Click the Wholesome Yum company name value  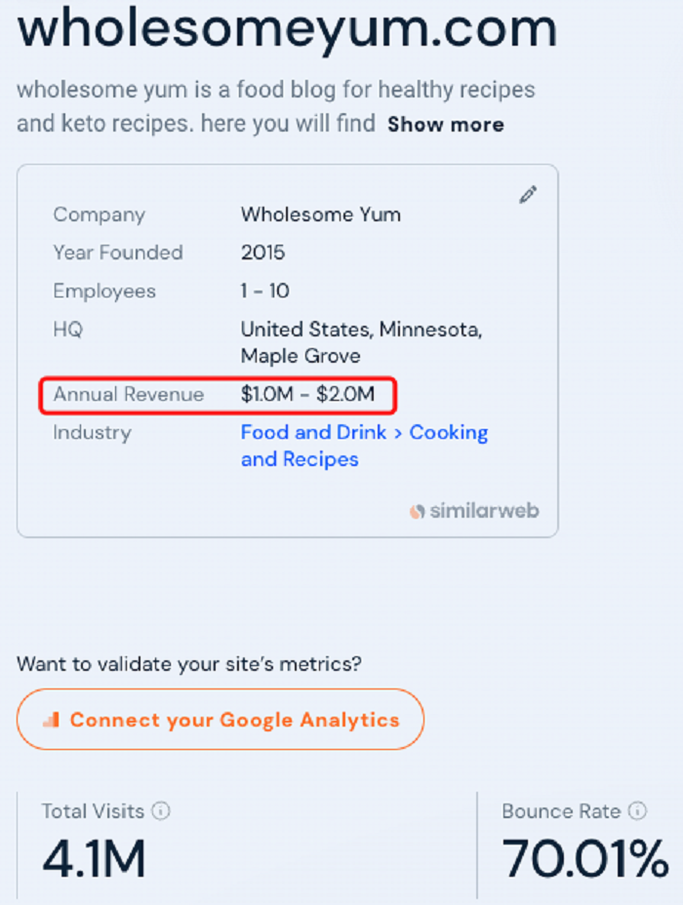click(321, 215)
